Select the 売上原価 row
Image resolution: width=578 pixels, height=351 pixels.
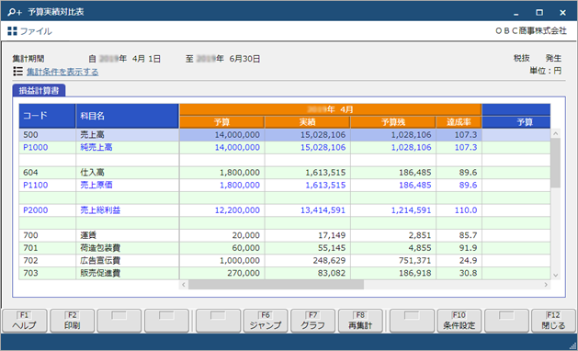[285, 185]
